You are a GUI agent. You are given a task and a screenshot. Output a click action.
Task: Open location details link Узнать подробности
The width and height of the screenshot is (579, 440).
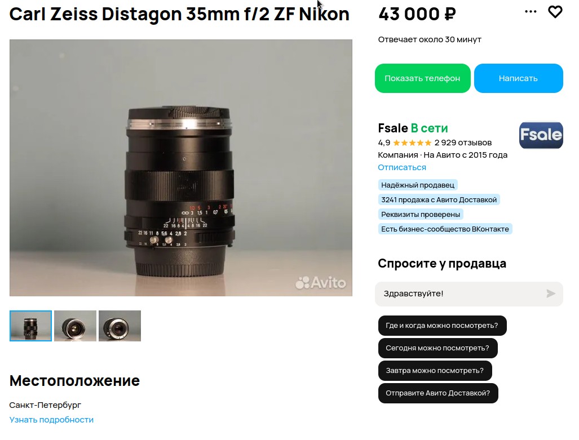pyautogui.click(x=51, y=420)
